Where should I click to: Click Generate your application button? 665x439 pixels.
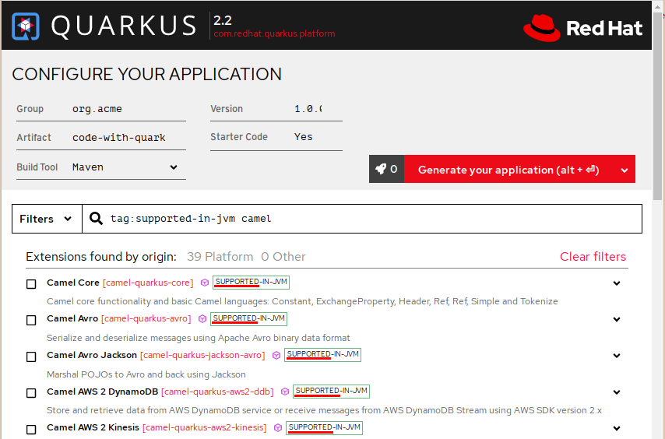pos(508,170)
